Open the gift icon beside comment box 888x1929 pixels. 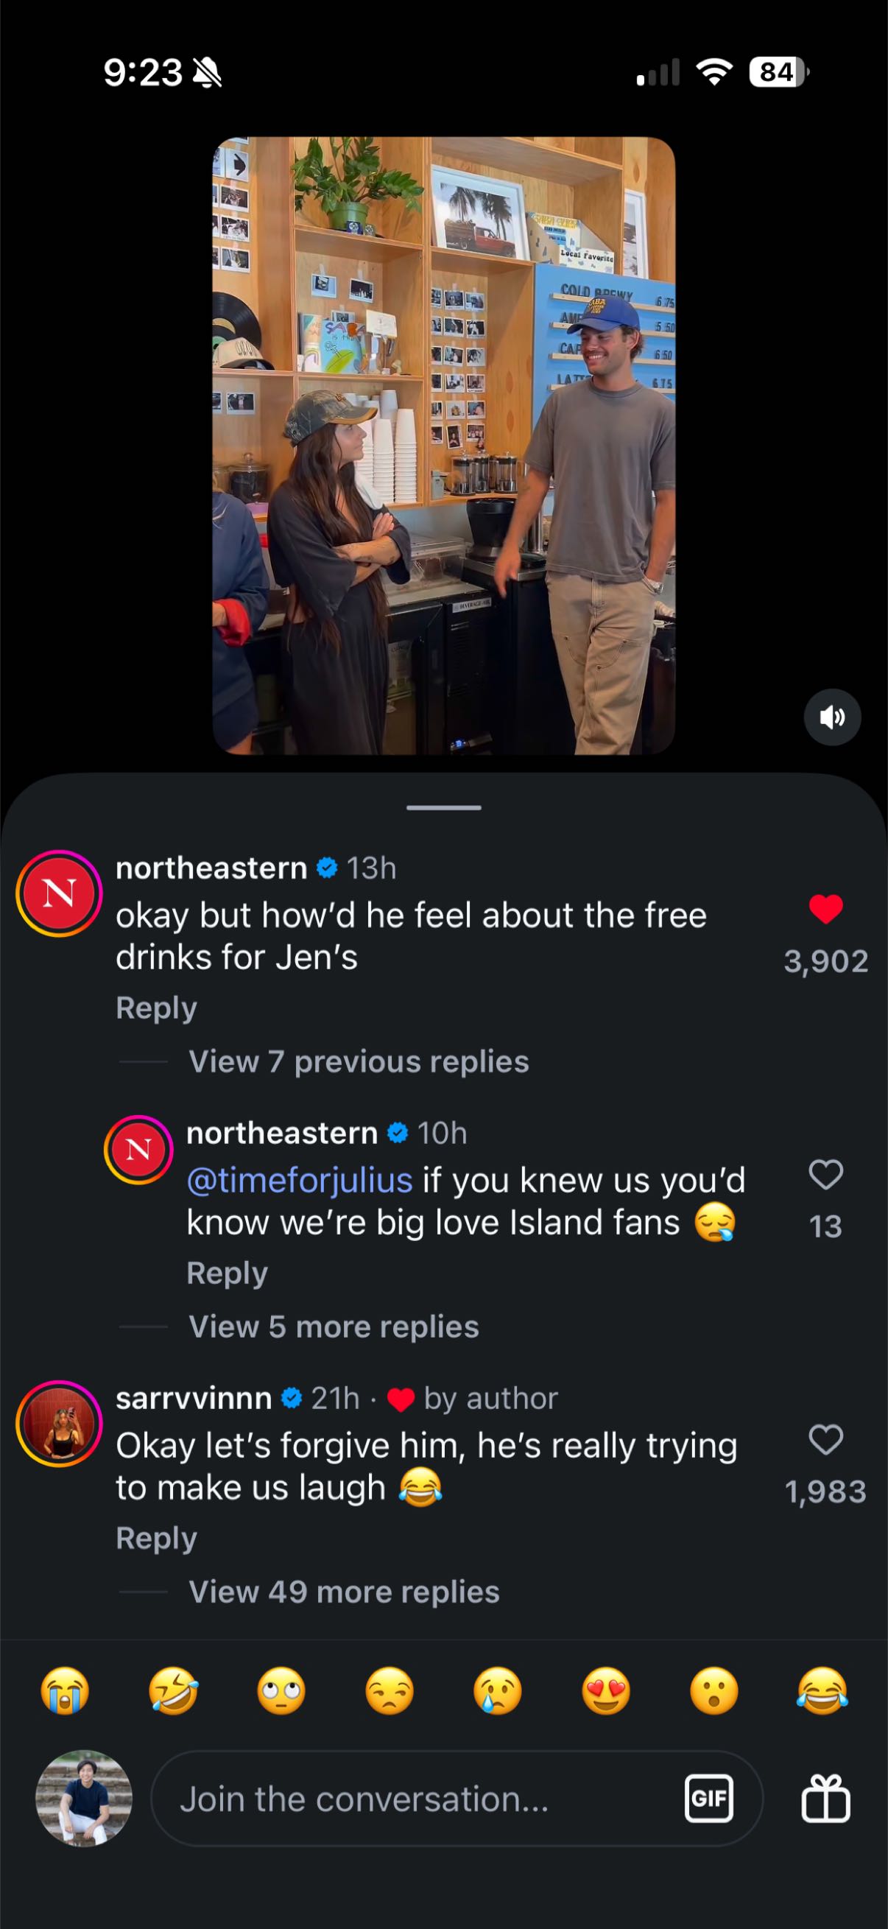click(x=825, y=1798)
